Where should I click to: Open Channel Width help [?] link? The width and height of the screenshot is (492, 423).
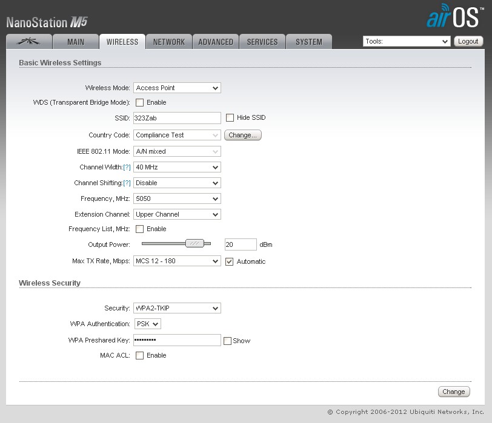click(127, 167)
